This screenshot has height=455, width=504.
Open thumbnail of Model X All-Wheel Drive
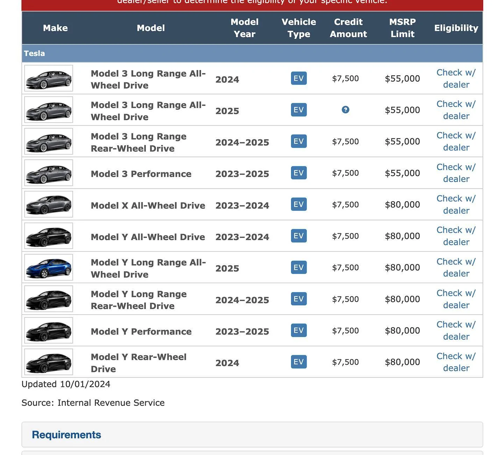coord(49,204)
